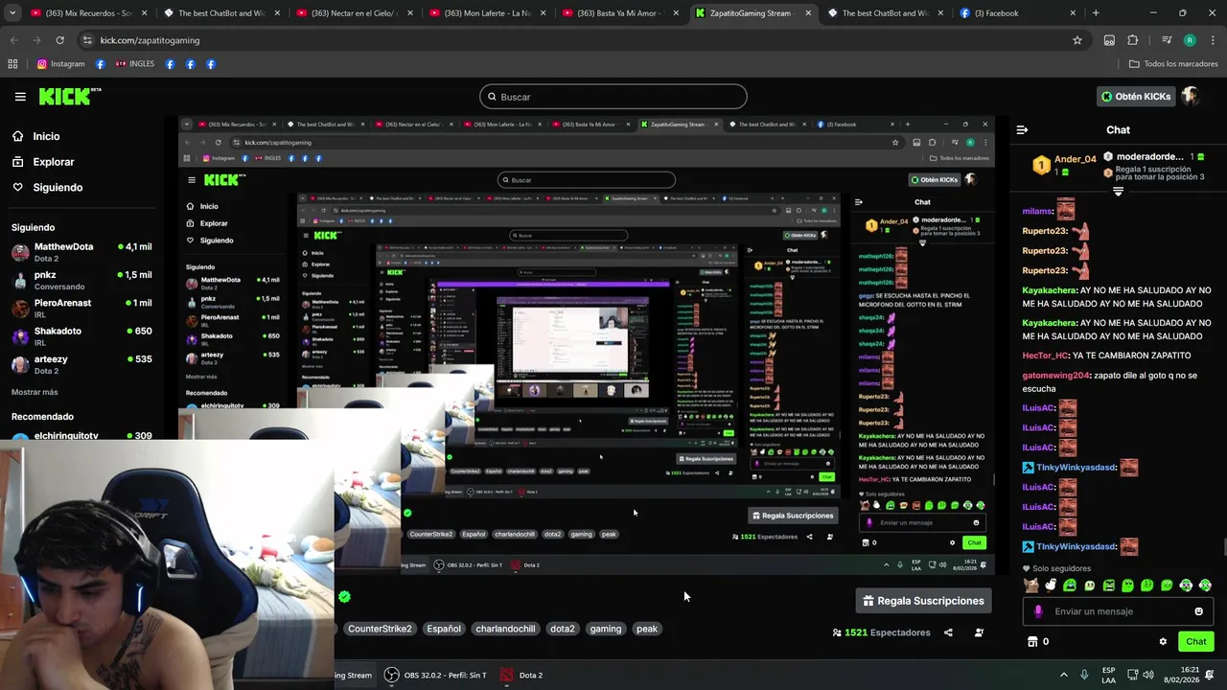
Task: Reload the page in Chrome
Action: pos(59,40)
